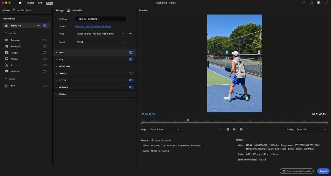Expand the General section
The height and width of the screenshot is (176, 331).
(56, 94)
